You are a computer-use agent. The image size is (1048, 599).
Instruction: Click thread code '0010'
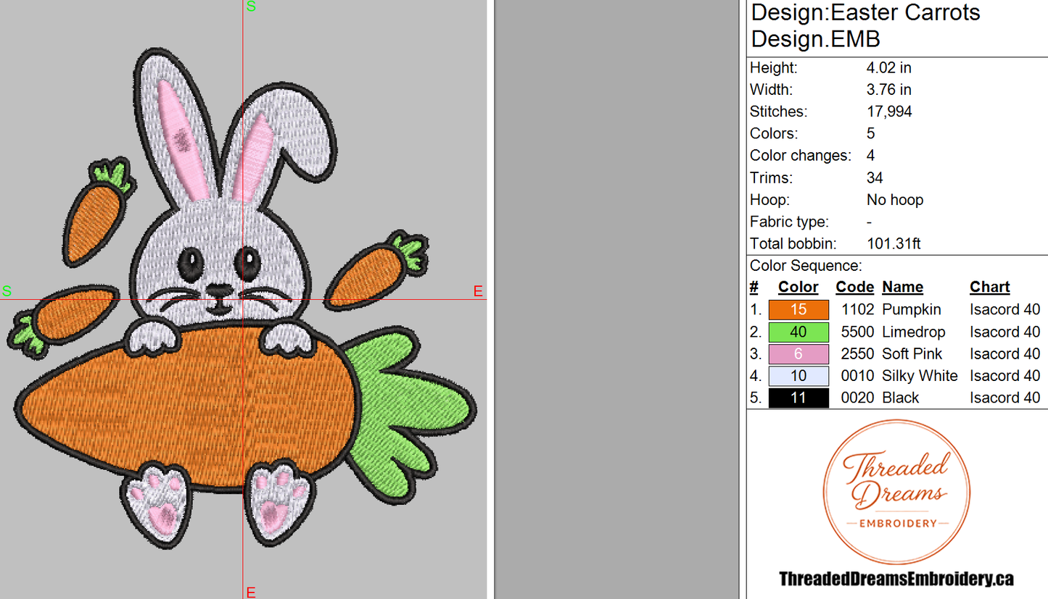858,376
